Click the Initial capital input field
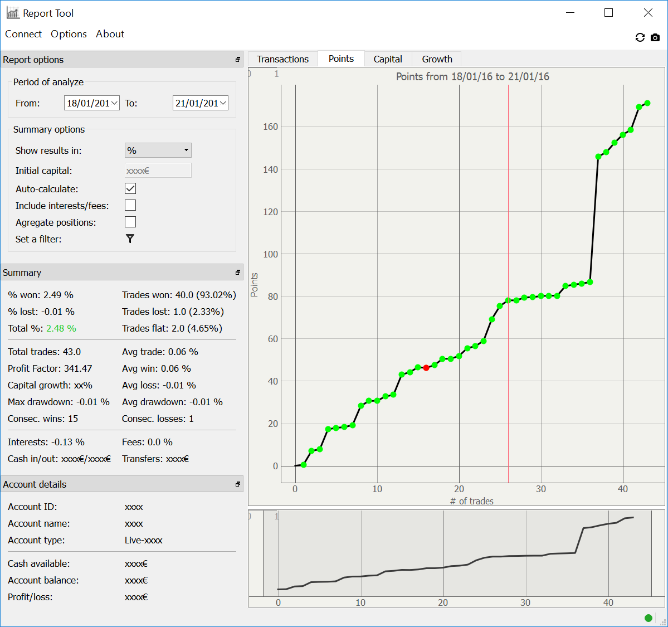The height and width of the screenshot is (627, 668). [x=158, y=171]
